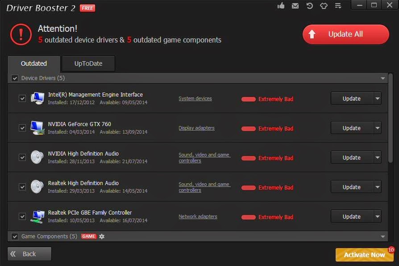Open the skin shirt icon
The height and width of the screenshot is (266, 399).
click(x=324, y=6)
